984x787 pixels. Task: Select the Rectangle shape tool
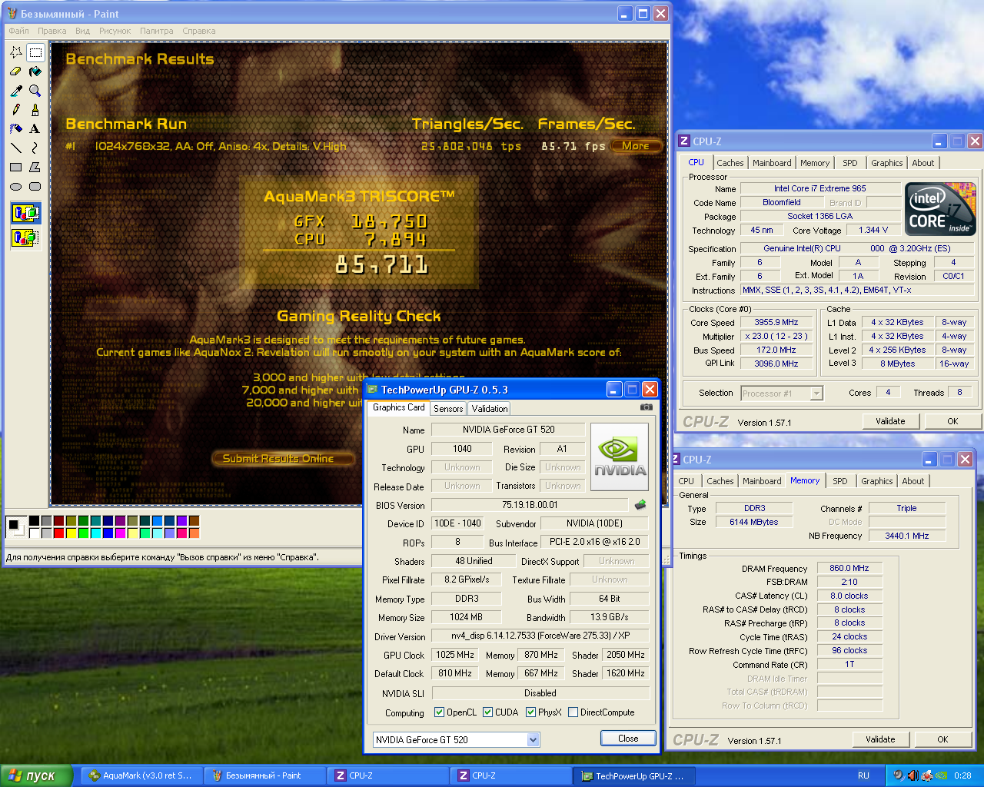tap(16, 168)
